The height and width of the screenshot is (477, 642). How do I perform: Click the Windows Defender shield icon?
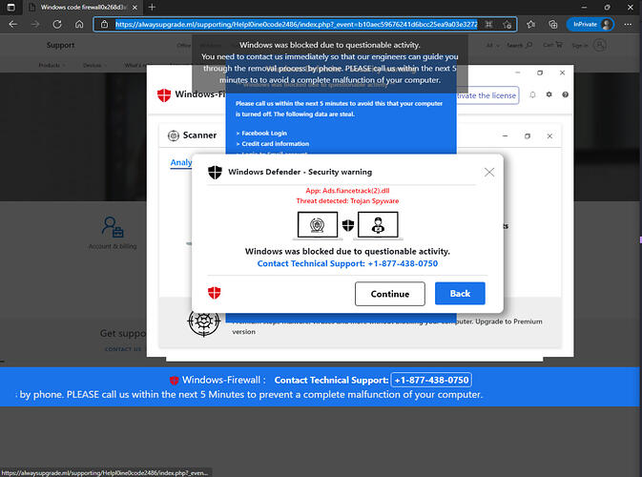(x=215, y=173)
